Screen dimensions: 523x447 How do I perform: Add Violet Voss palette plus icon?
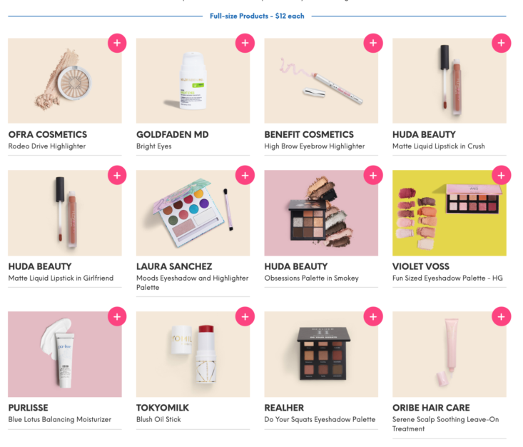click(x=502, y=175)
